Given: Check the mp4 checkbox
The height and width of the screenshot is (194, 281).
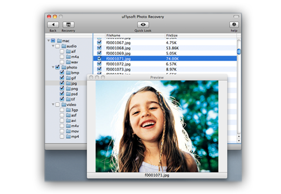Looking at the screenshot, I should click(x=62, y=136).
